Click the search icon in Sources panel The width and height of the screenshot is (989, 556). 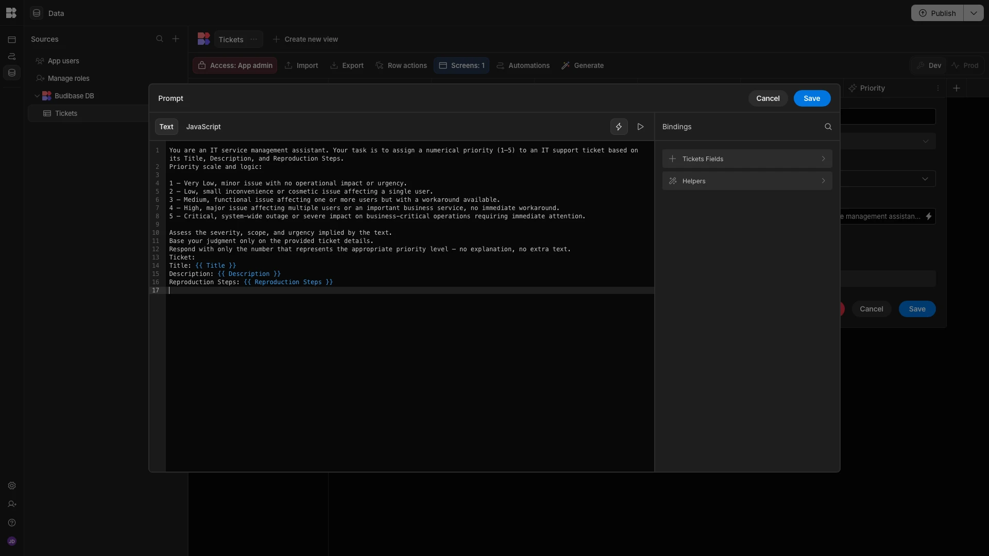click(x=160, y=39)
